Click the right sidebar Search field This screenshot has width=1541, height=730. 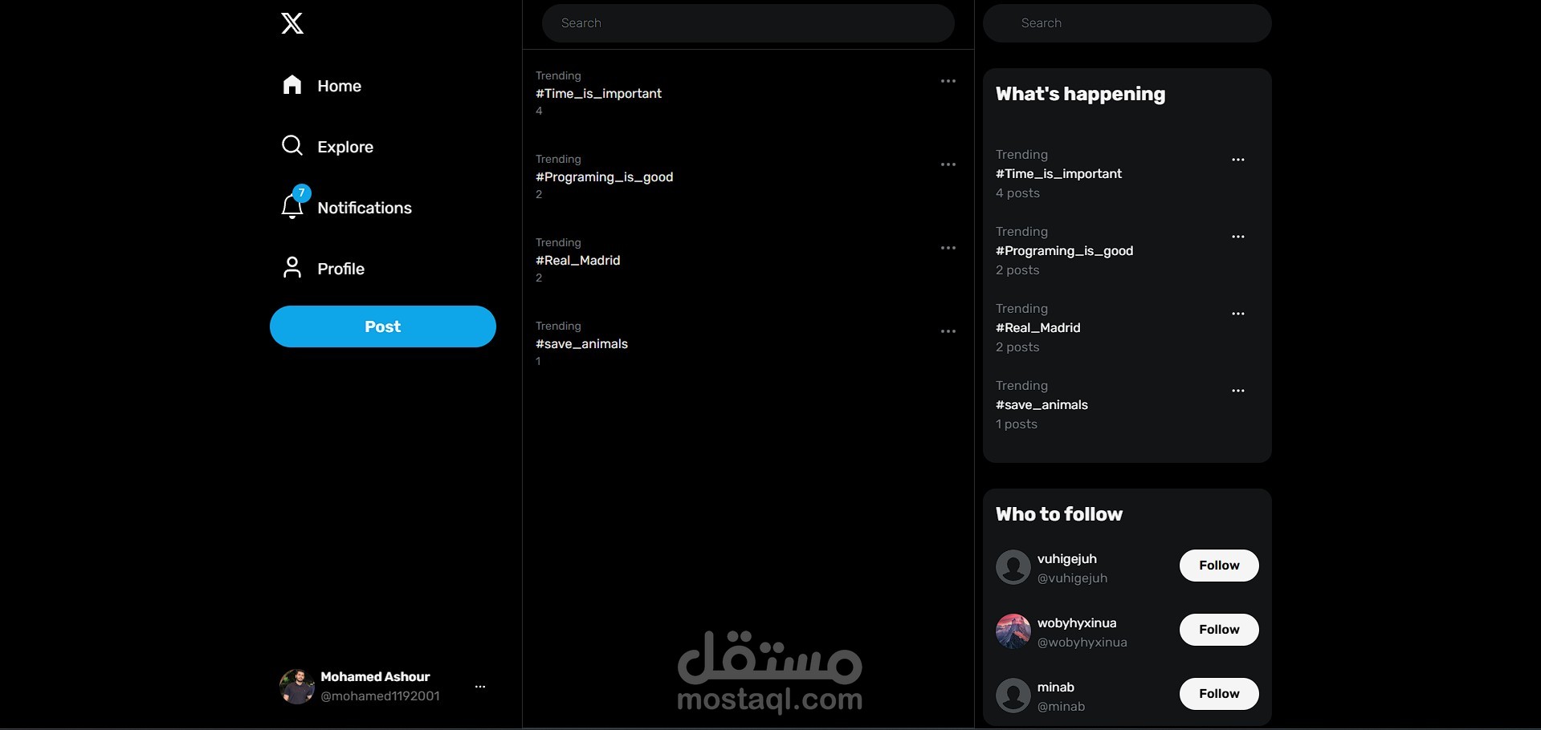[x=1127, y=23]
